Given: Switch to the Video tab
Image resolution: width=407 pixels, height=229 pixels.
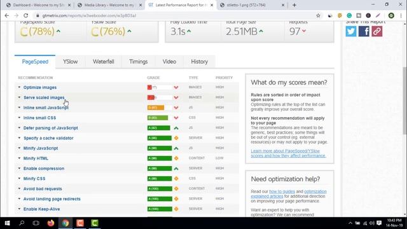Looking at the screenshot, I should click(169, 62).
